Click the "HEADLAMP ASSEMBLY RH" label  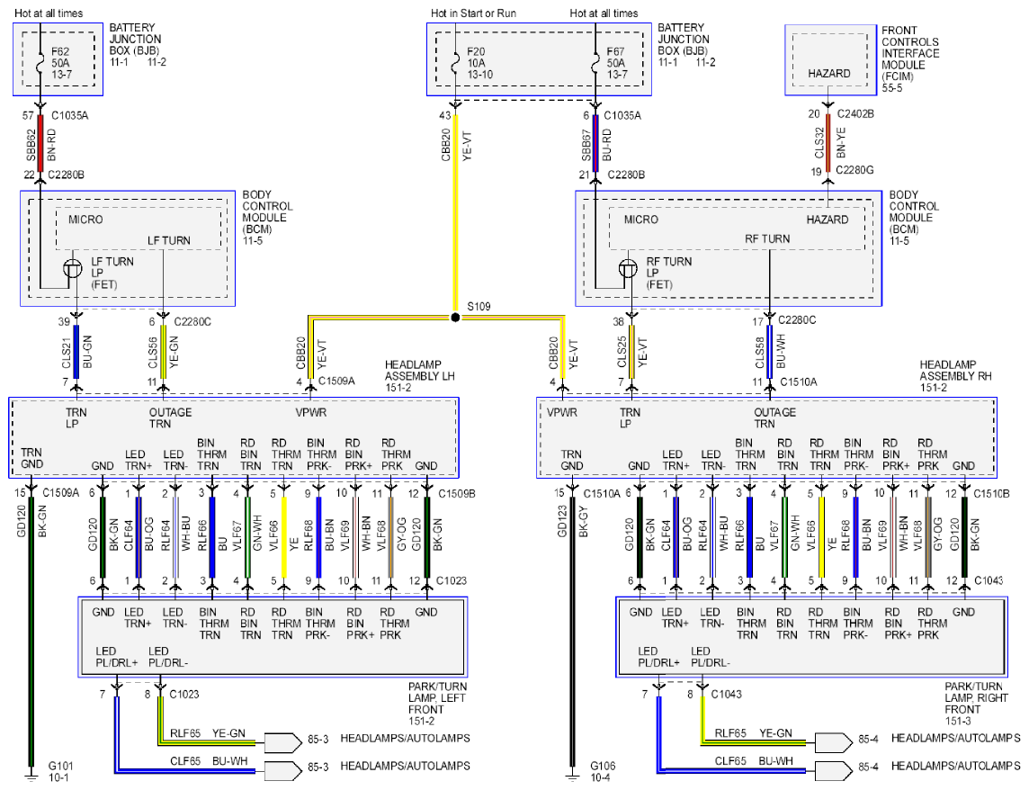tap(955, 371)
